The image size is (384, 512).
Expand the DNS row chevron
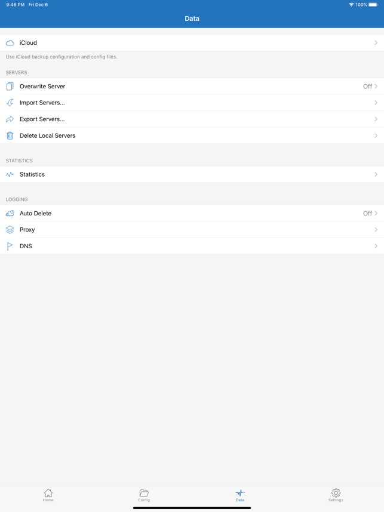(x=376, y=246)
